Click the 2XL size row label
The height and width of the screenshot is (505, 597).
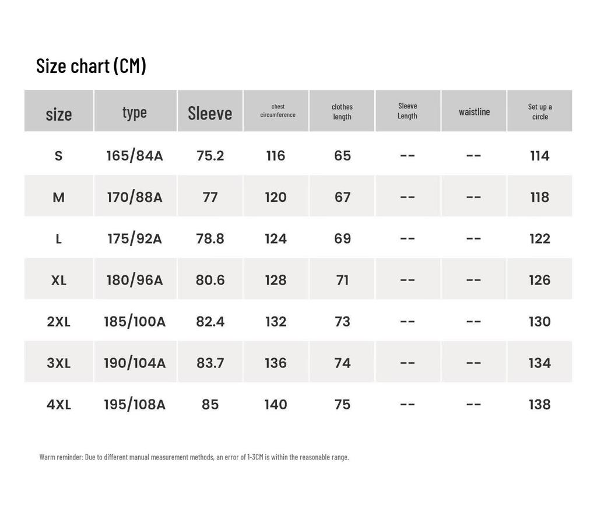pyautogui.click(x=59, y=322)
